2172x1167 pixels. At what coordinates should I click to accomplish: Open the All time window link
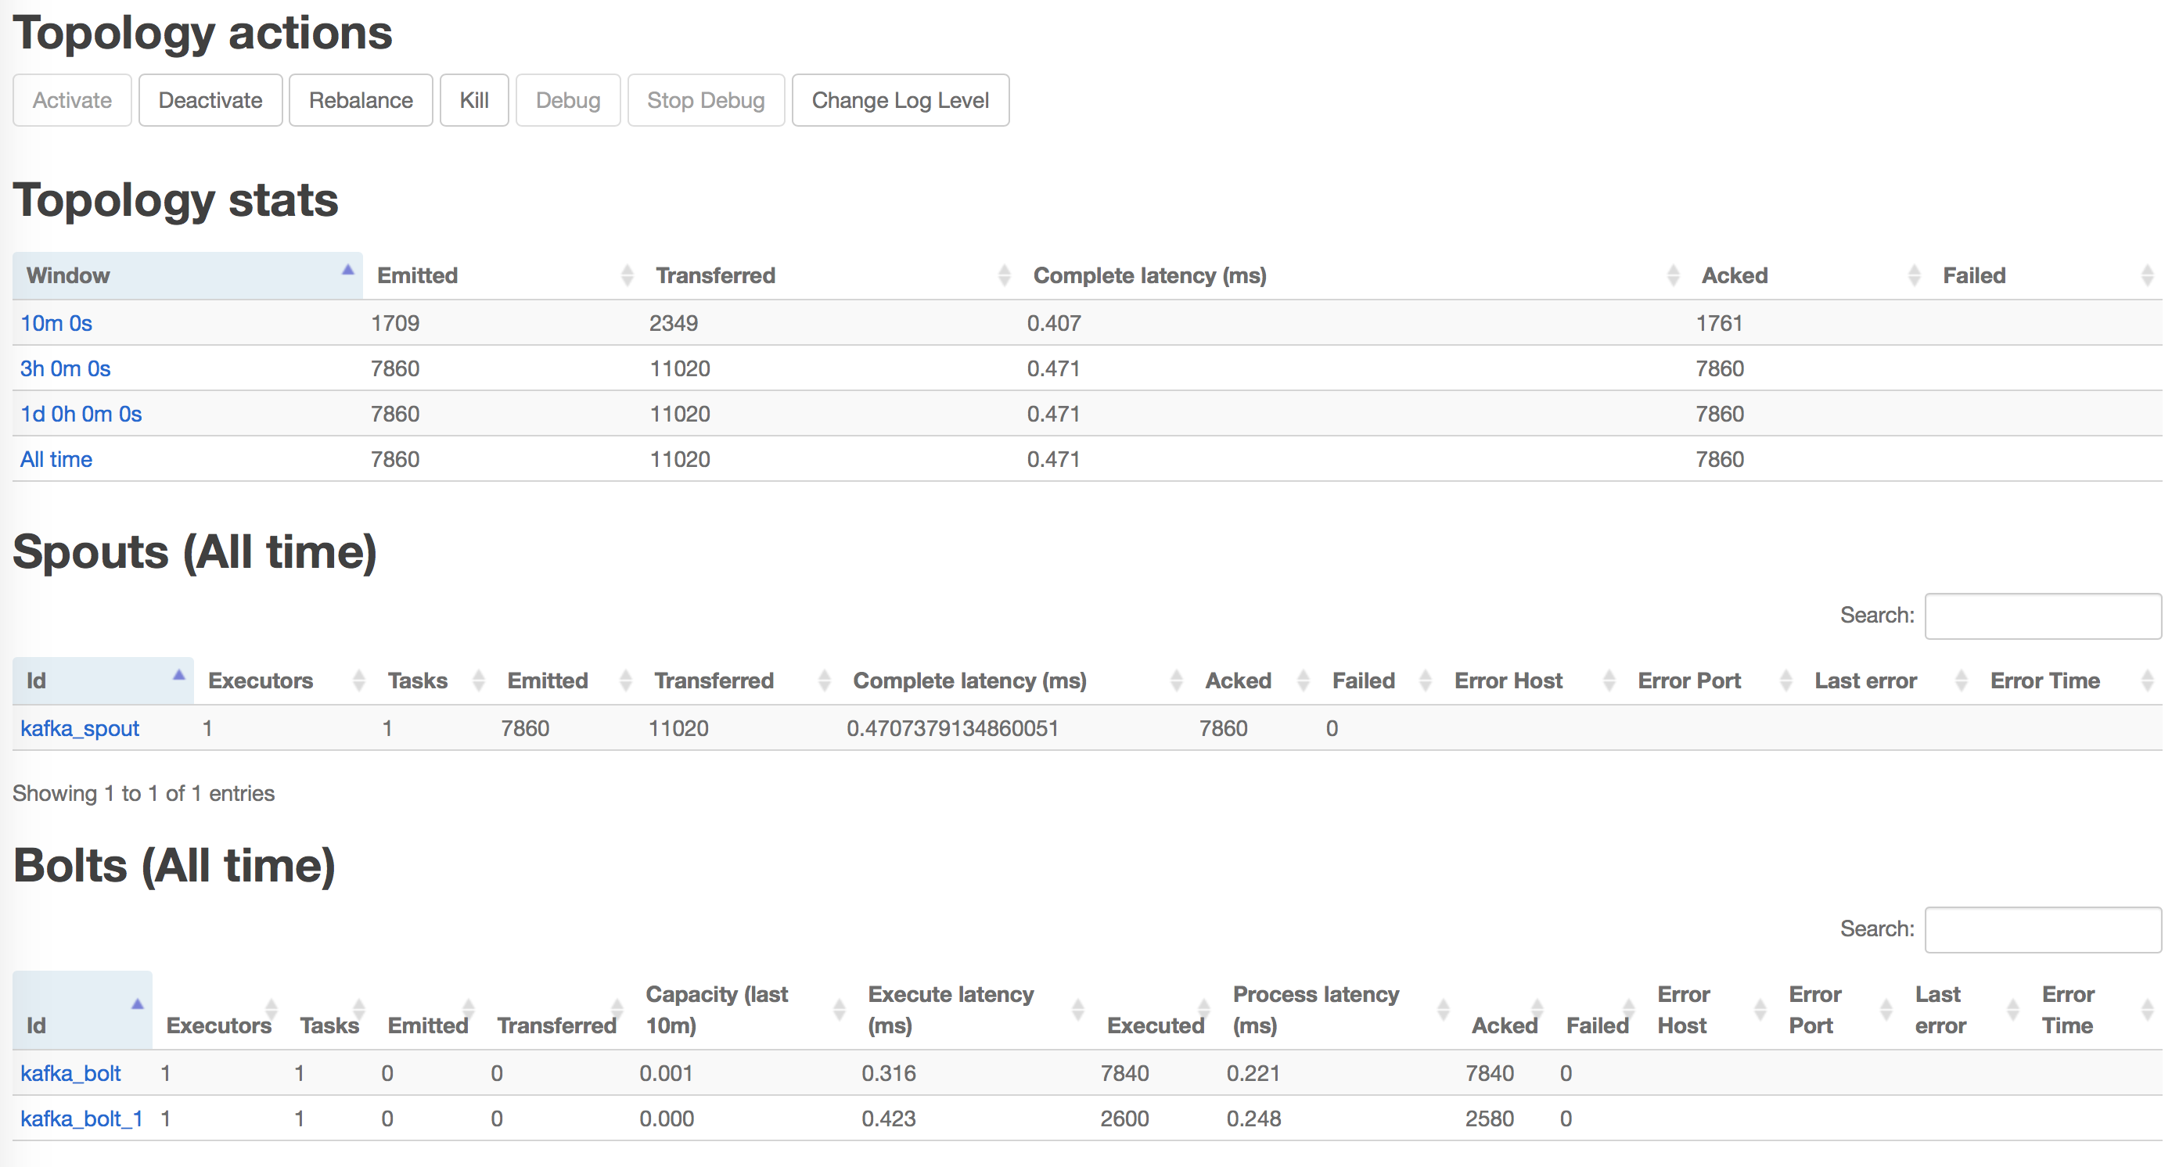click(x=56, y=460)
